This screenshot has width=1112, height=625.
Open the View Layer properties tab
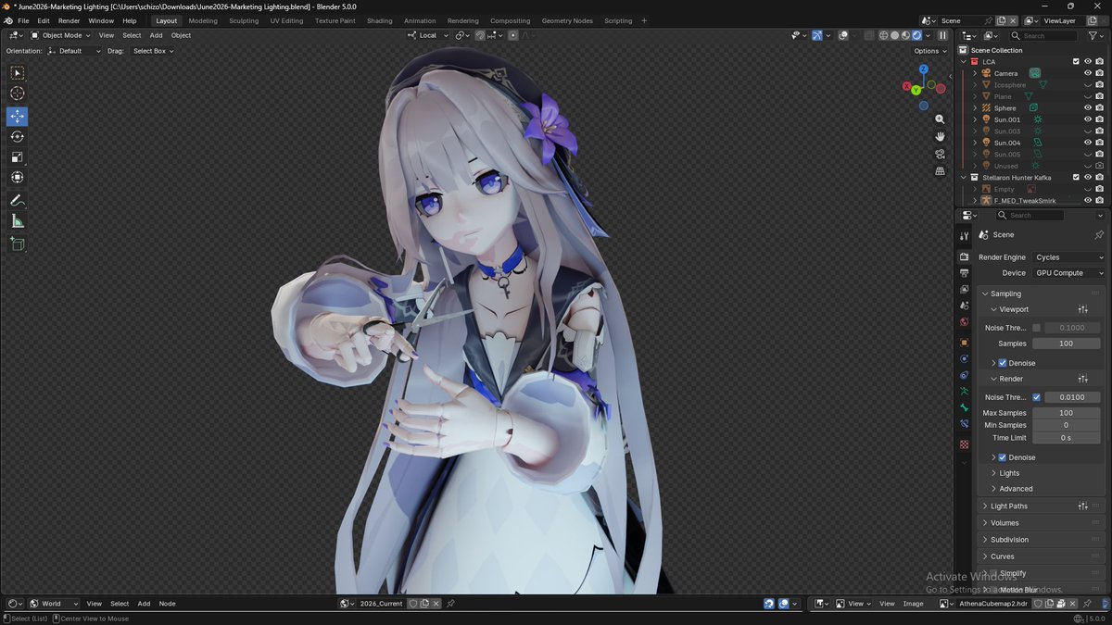pos(964,290)
